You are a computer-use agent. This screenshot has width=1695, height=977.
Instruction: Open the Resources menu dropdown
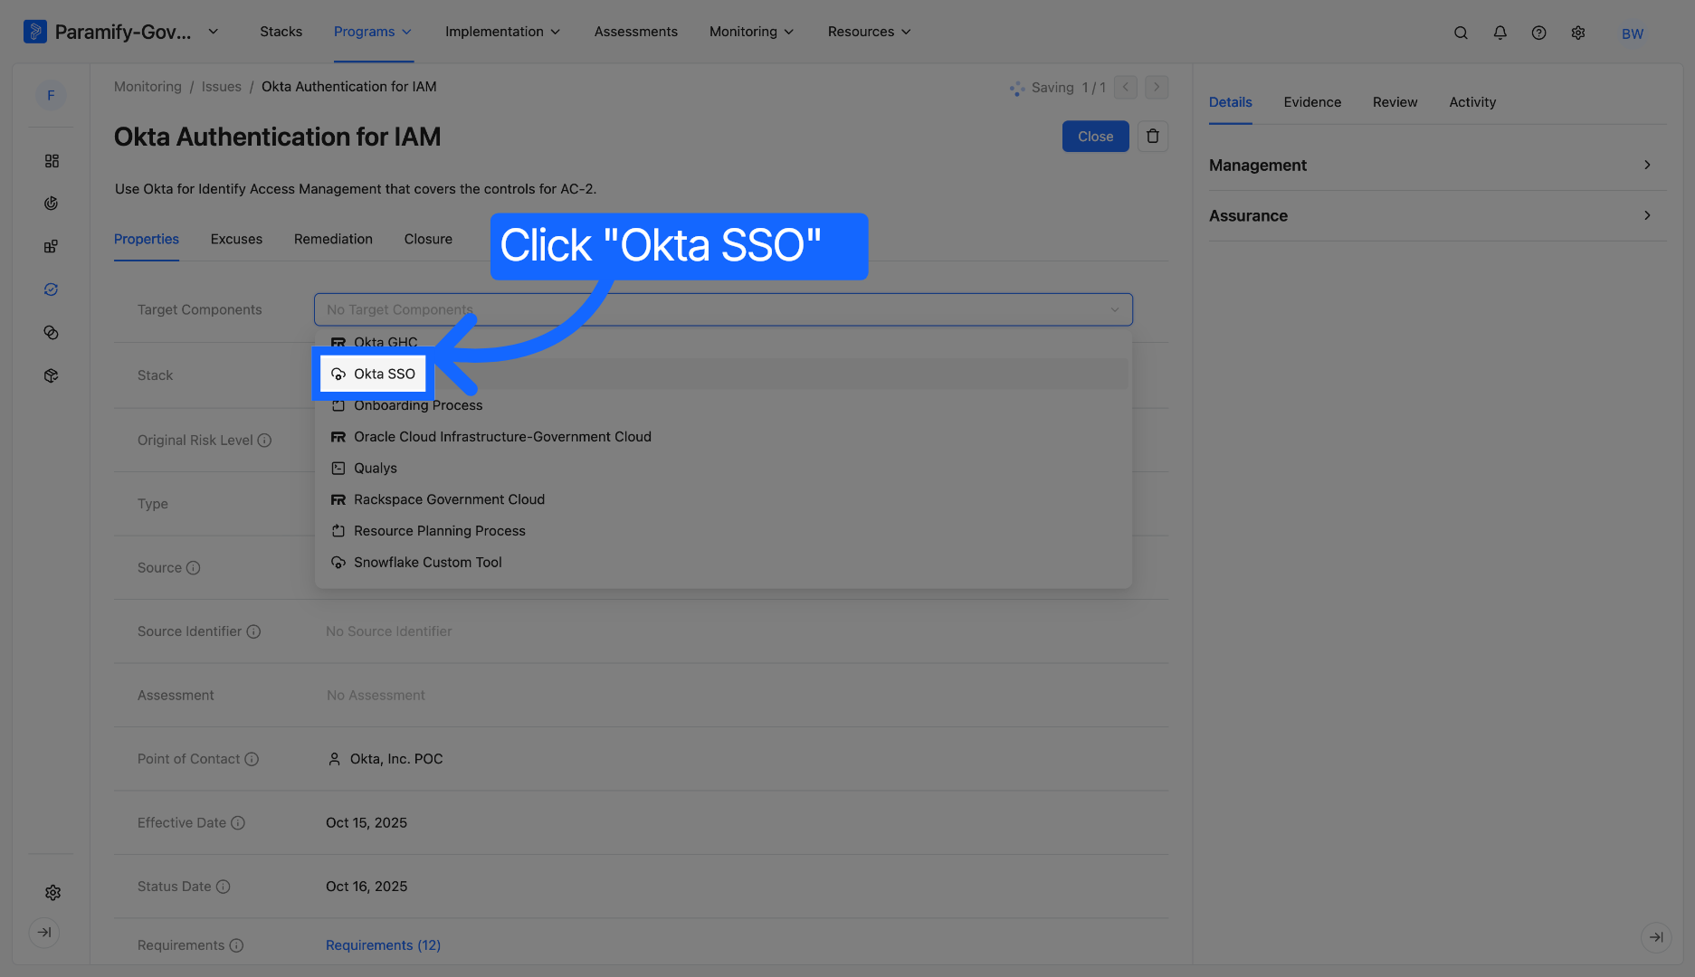click(x=869, y=32)
